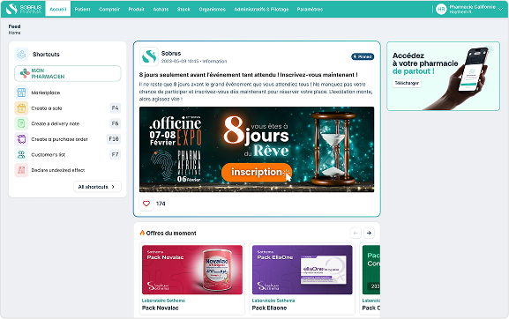Open the Produit menu

pos(137,9)
